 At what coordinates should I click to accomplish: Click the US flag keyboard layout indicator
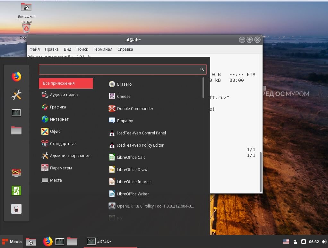pyautogui.click(x=286, y=242)
